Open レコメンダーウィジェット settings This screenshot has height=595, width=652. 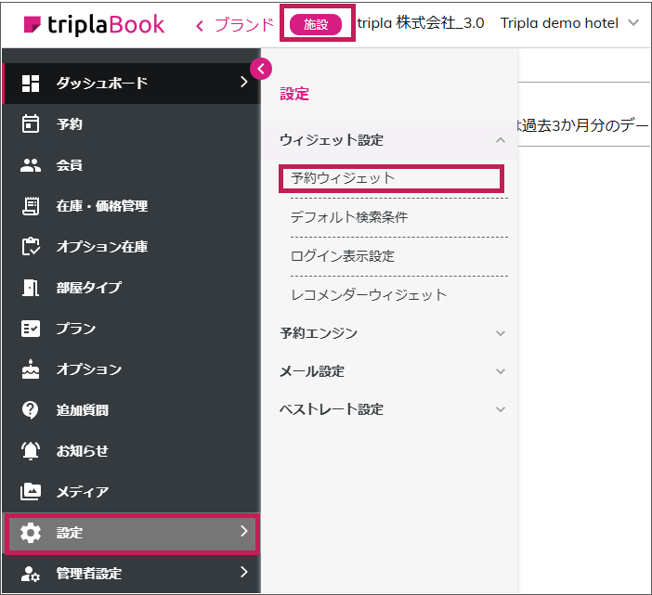(x=369, y=295)
